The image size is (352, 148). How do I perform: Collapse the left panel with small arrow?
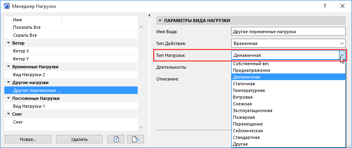pyautogui.click(x=149, y=15)
